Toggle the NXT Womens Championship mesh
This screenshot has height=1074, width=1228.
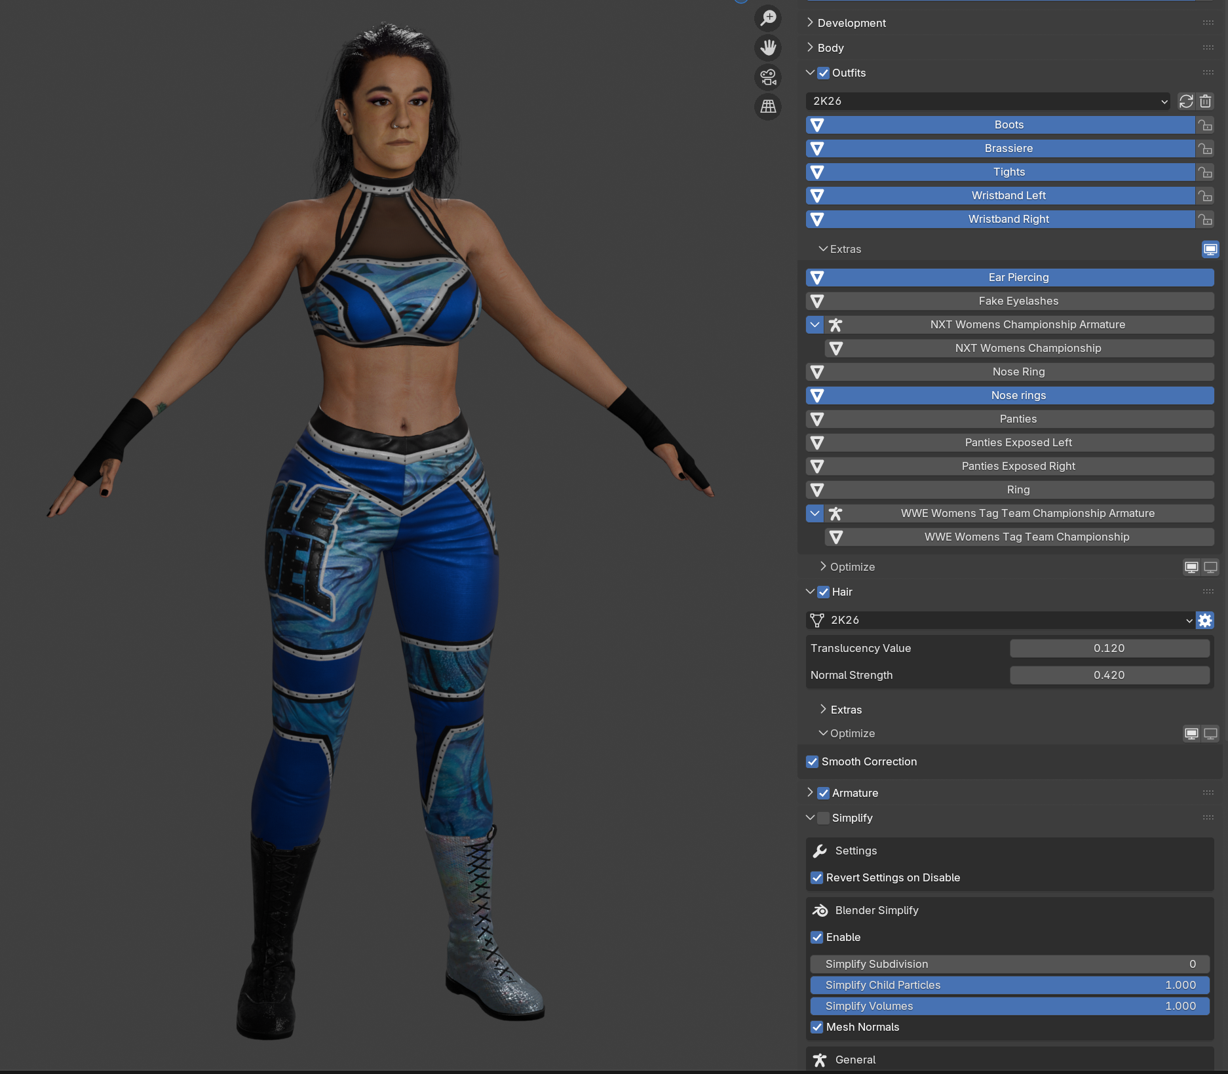click(1020, 349)
